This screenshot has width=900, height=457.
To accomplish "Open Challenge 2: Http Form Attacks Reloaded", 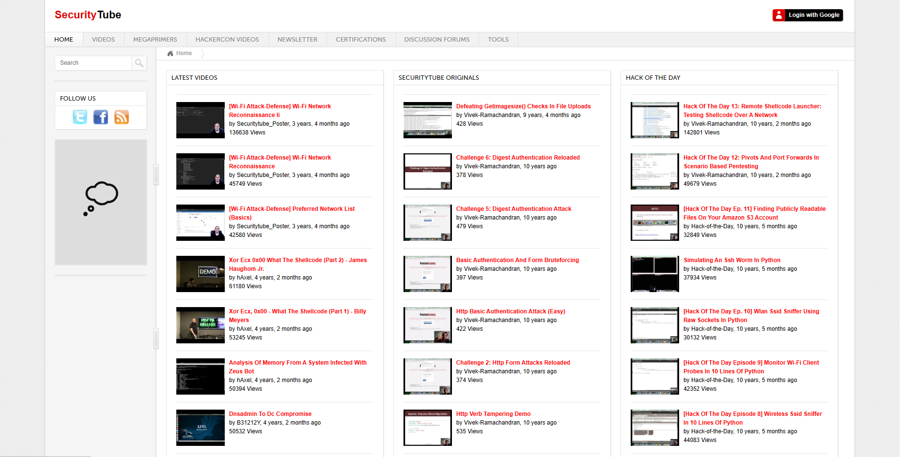I will (513, 363).
